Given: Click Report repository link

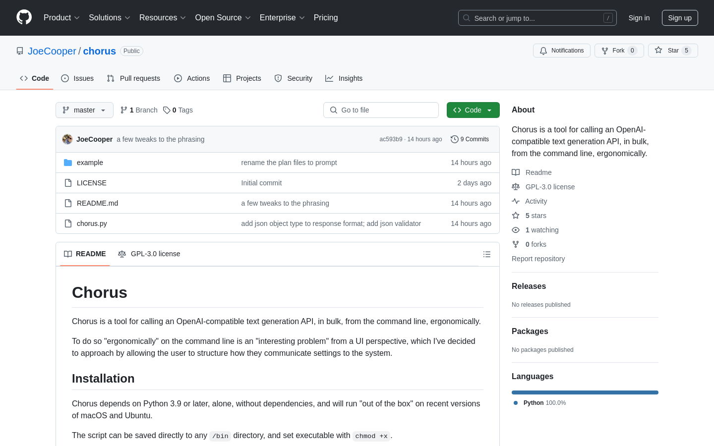Looking at the screenshot, I should [538, 259].
